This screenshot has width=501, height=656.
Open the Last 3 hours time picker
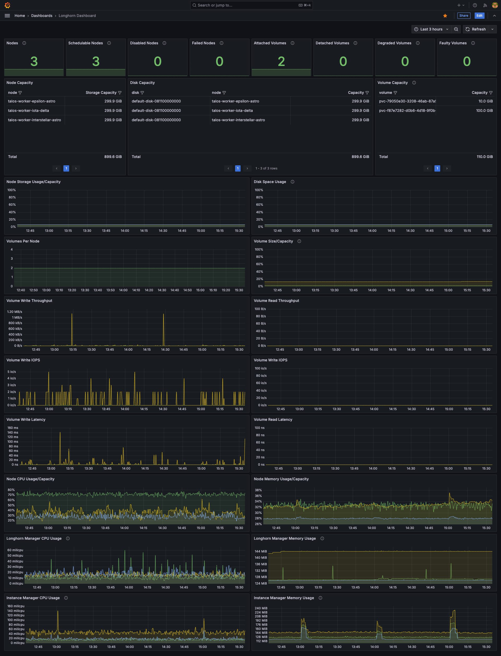click(x=431, y=29)
